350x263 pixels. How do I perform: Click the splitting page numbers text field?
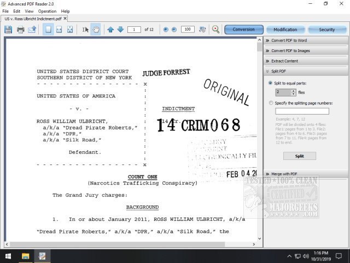[x=302, y=111]
